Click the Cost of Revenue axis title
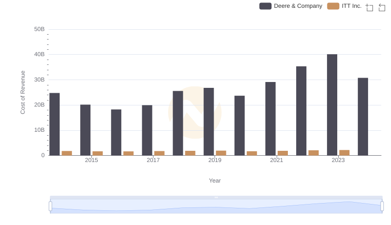Image resolution: width=391 pixels, height=225 pixels. [x=22, y=92]
